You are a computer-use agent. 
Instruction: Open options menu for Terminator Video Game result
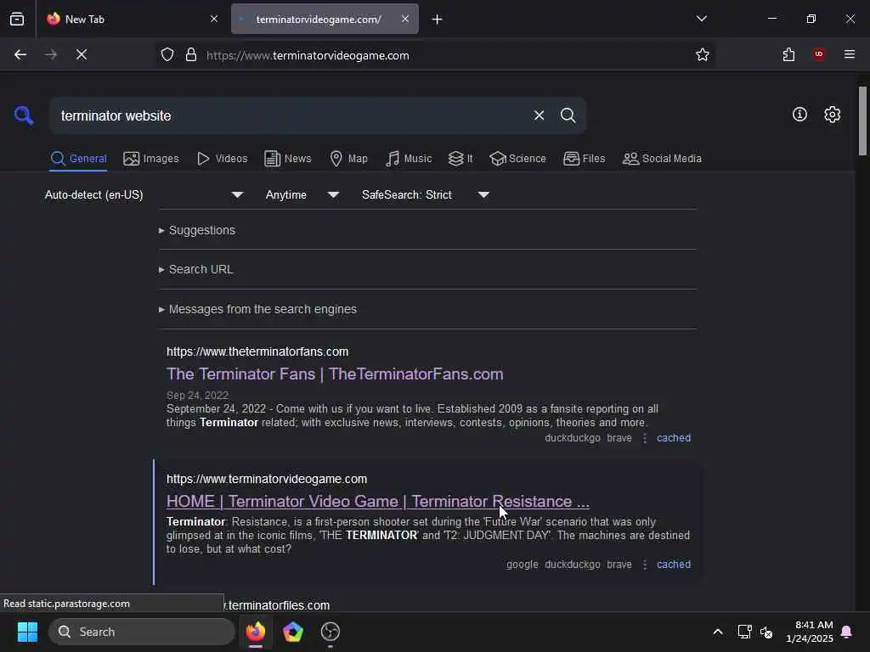click(645, 565)
